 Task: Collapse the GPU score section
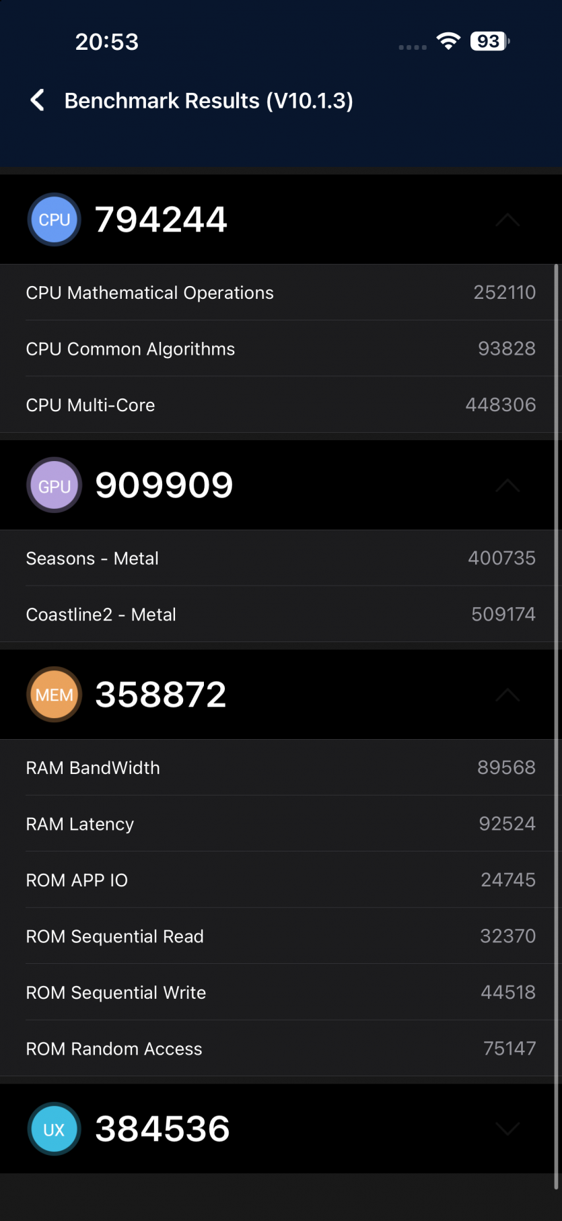[x=507, y=485]
